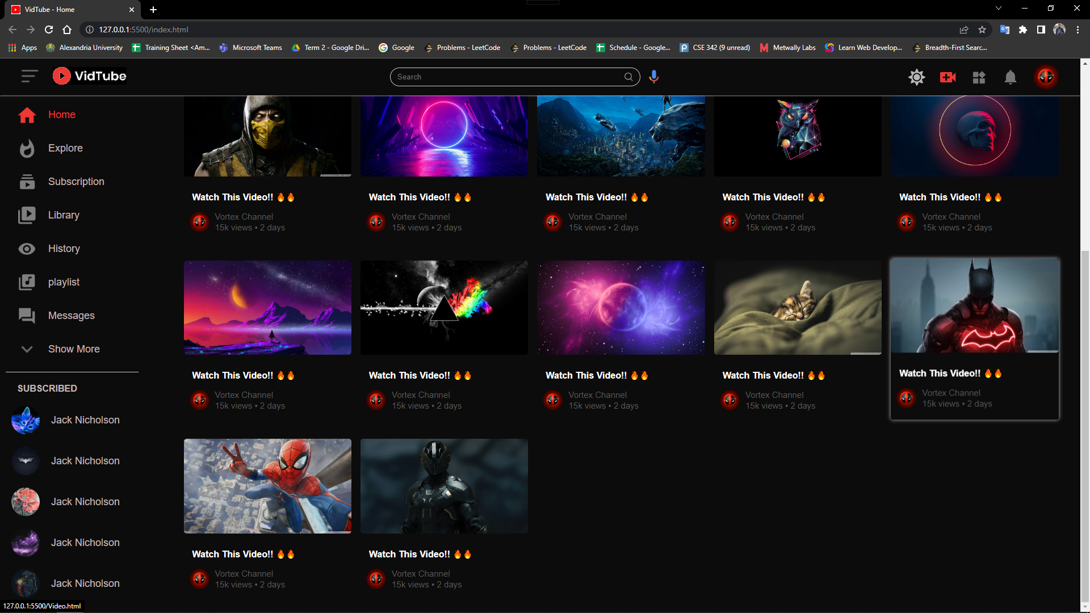Click the VidTube logo

click(x=90, y=76)
